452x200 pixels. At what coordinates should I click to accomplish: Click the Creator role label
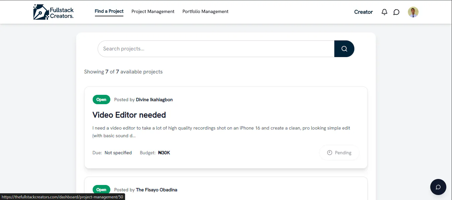(363, 12)
